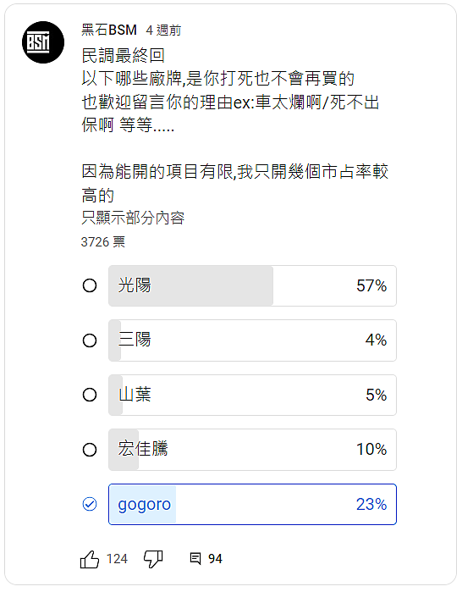Click the 94 comments count
Viewport: 462px width, 592px height.
pyautogui.click(x=215, y=559)
